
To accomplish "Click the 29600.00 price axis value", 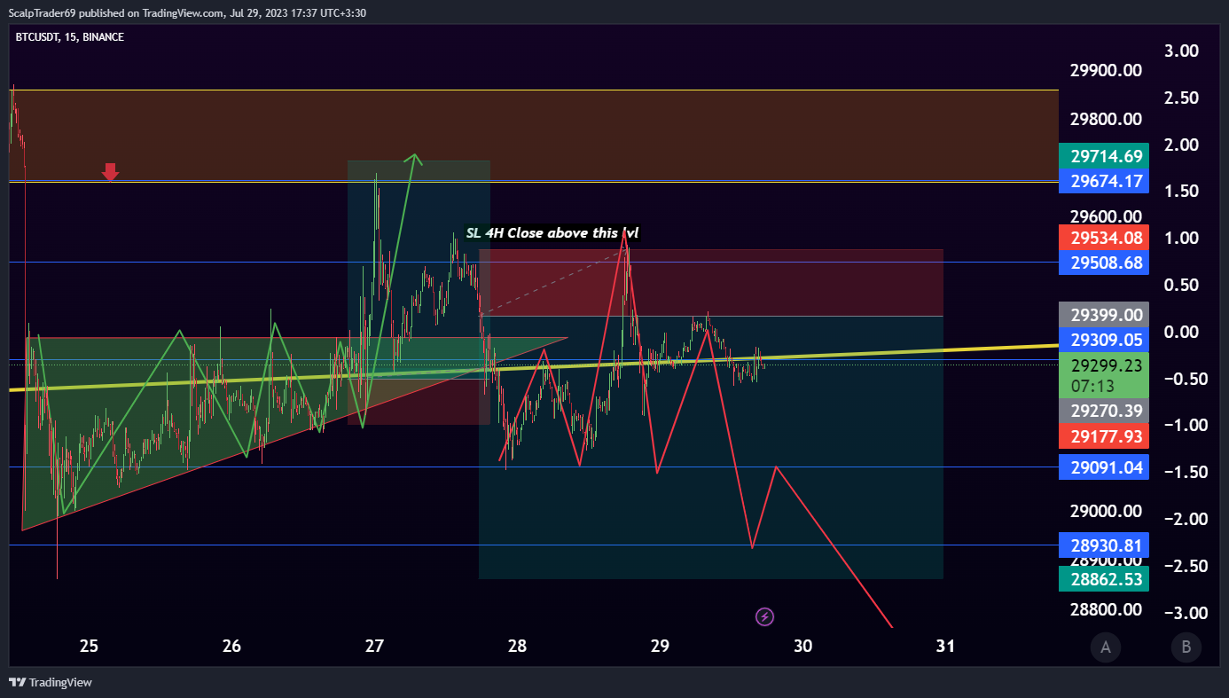I will tap(1104, 216).
